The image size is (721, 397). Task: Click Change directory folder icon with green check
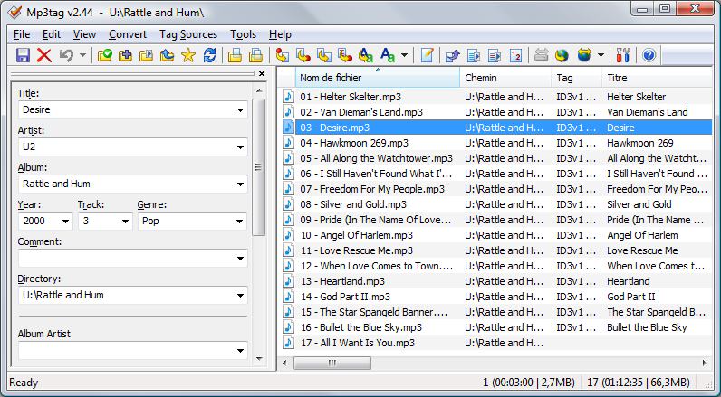pyautogui.click(x=105, y=55)
